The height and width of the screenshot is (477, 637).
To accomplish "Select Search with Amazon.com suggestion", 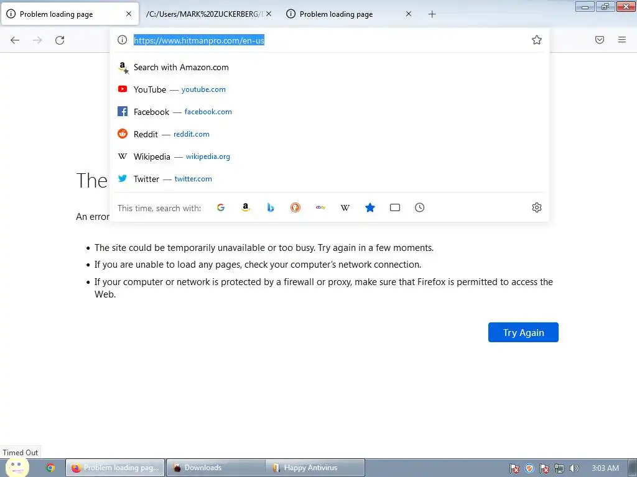I will 330,67.
